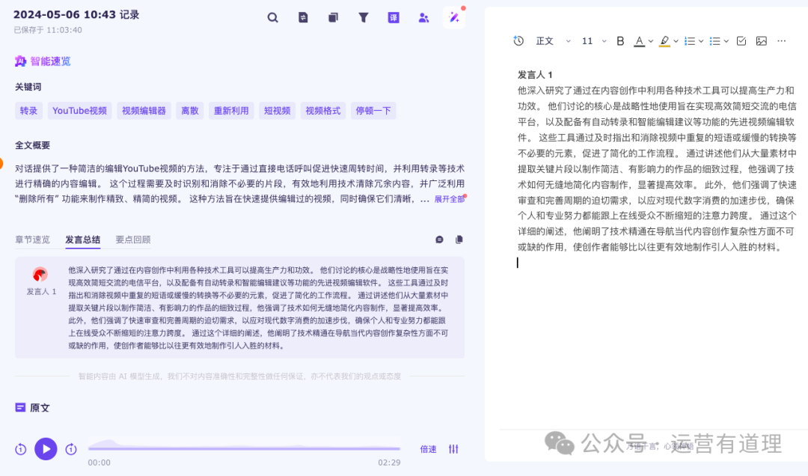Activate the AI smart assistant wand icon
808x476 pixels.
454,16
